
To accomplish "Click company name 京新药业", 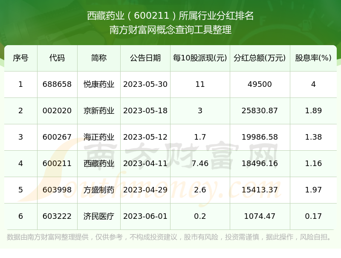I will (x=99, y=111).
